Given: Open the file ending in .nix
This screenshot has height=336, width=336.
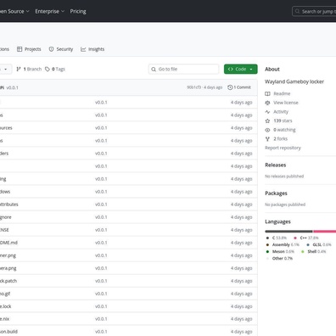Looking at the screenshot, I should (x=4, y=319).
